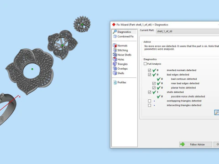Click the Current Part field shell_1_of_stl
219x164 pixels.
tap(188, 31)
